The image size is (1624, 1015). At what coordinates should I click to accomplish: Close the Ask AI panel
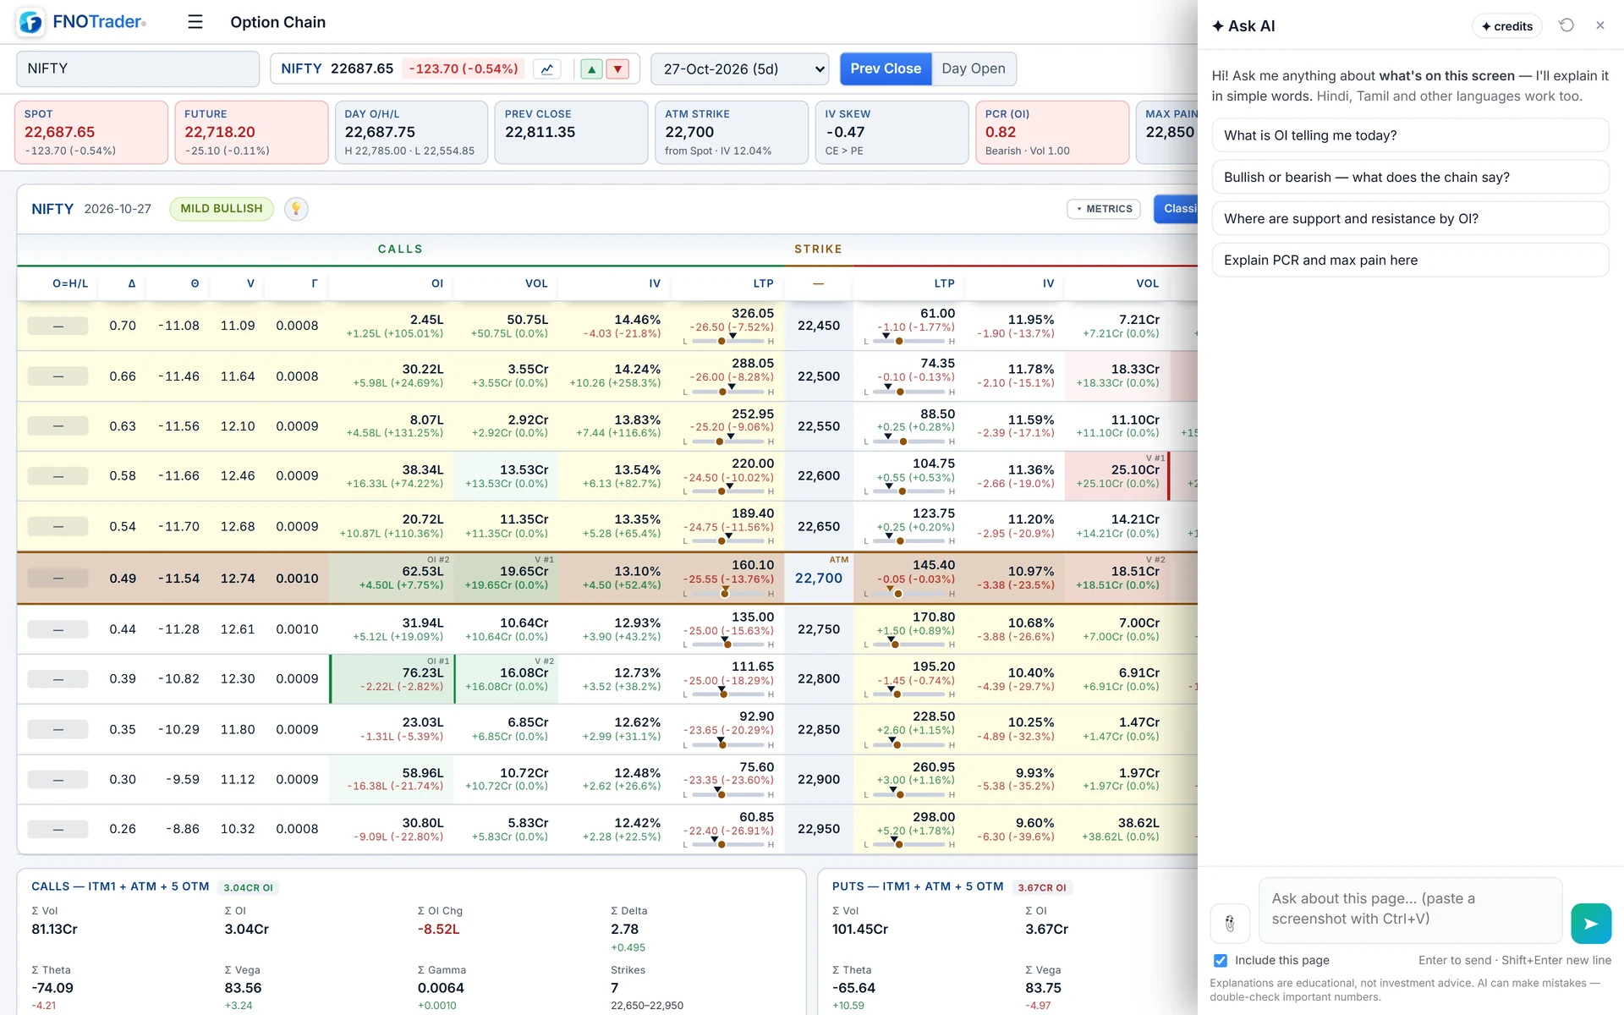(x=1600, y=25)
